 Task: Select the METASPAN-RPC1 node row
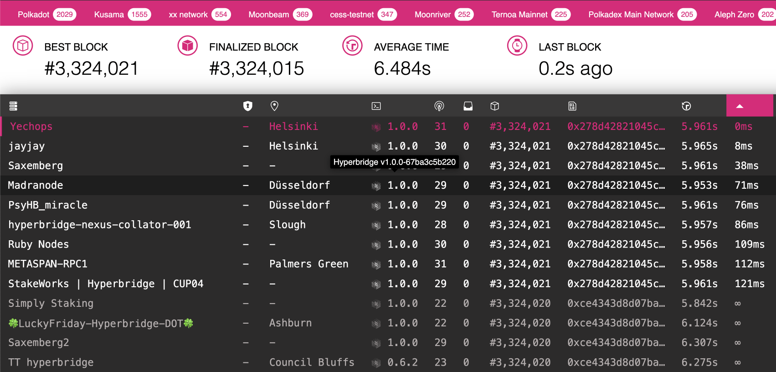pos(48,264)
